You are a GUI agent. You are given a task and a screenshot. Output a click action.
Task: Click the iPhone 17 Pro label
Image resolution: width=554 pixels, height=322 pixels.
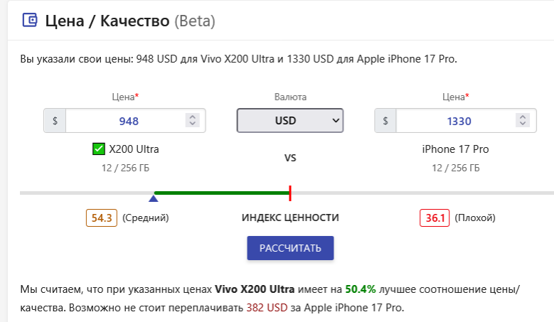(455, 149)
